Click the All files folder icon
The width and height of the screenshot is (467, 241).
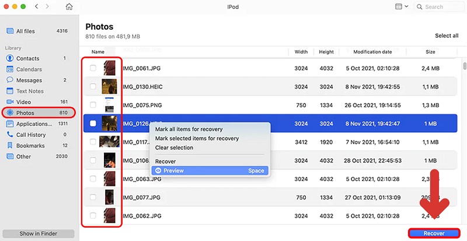(10, 31)
